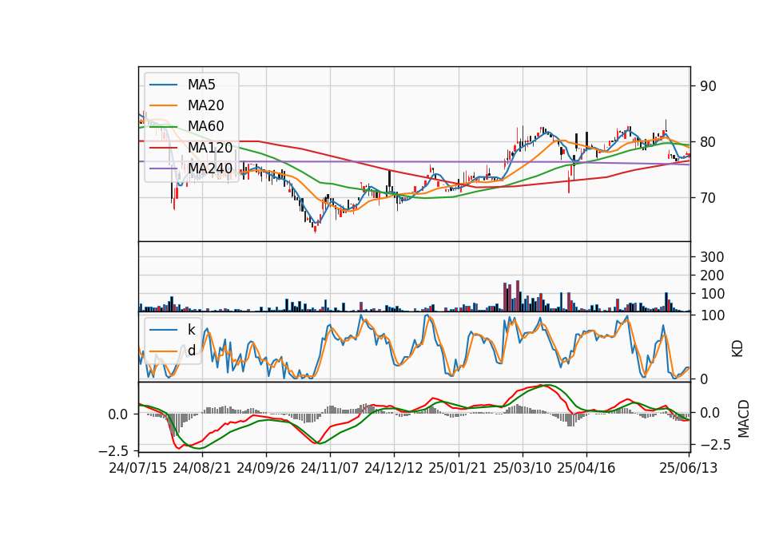Click the MA5 legend label
The width and height of the screenshot is (767, 551).
(201, 85)
